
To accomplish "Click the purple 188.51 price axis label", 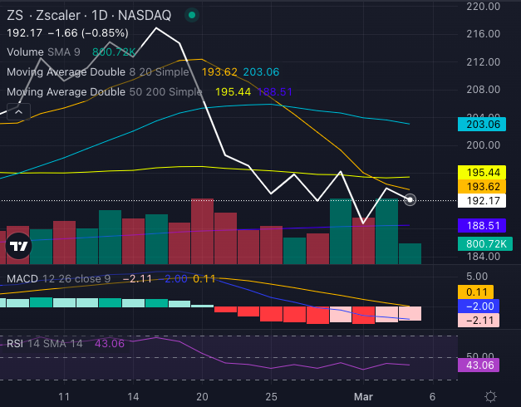I will tap(479, 225).
